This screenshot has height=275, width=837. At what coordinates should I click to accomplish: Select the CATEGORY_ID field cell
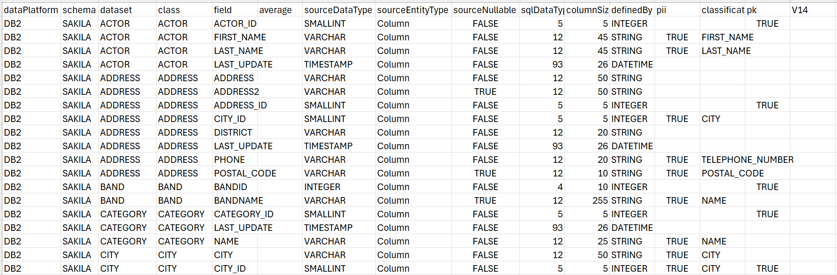pos(244,214)
